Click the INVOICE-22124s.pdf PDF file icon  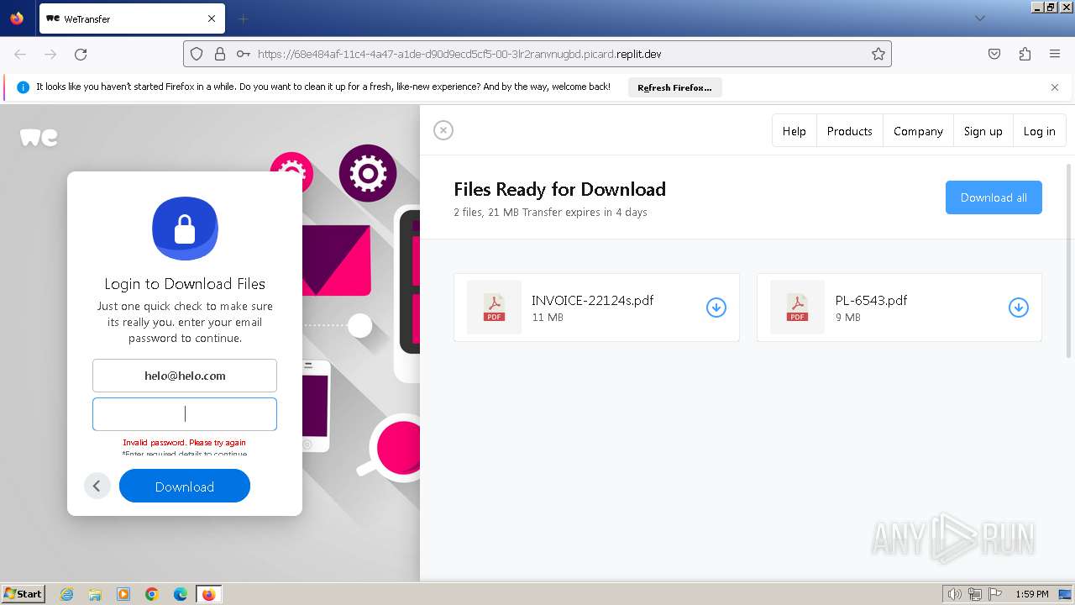[494, 308]
